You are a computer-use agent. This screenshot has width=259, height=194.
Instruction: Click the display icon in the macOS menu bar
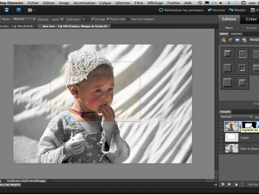click(207, 3)
